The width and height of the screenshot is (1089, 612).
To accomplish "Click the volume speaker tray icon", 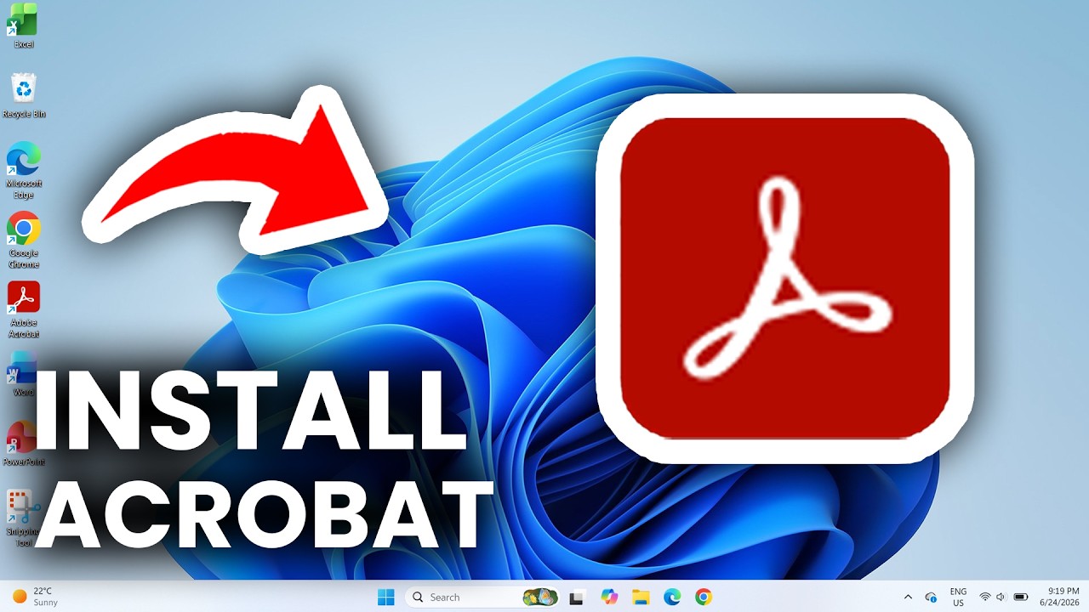I will (x=1001, y=597).
